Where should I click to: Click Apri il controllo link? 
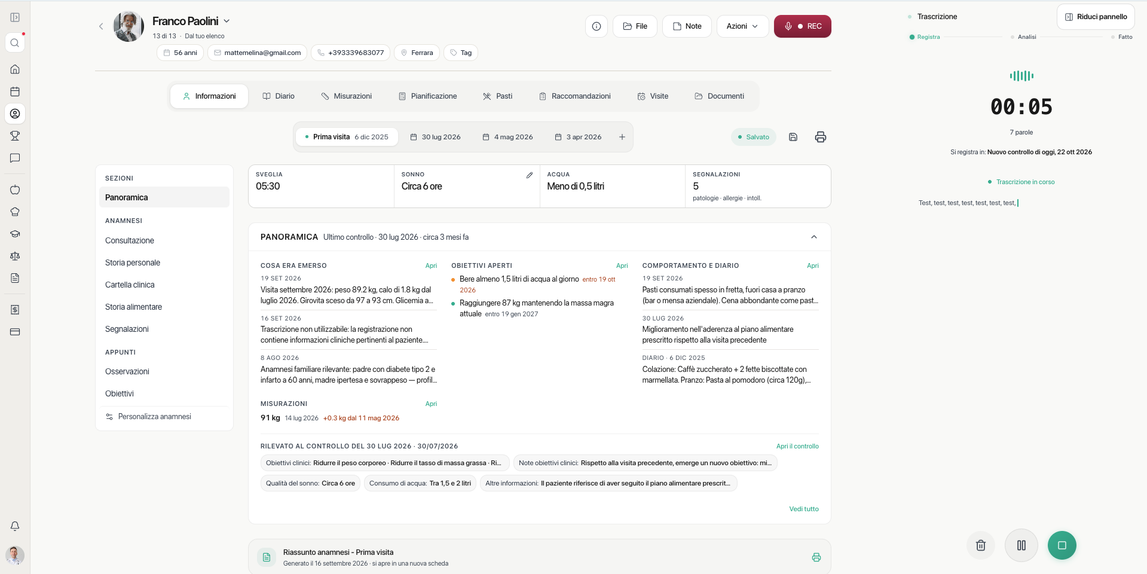[797, 446]
